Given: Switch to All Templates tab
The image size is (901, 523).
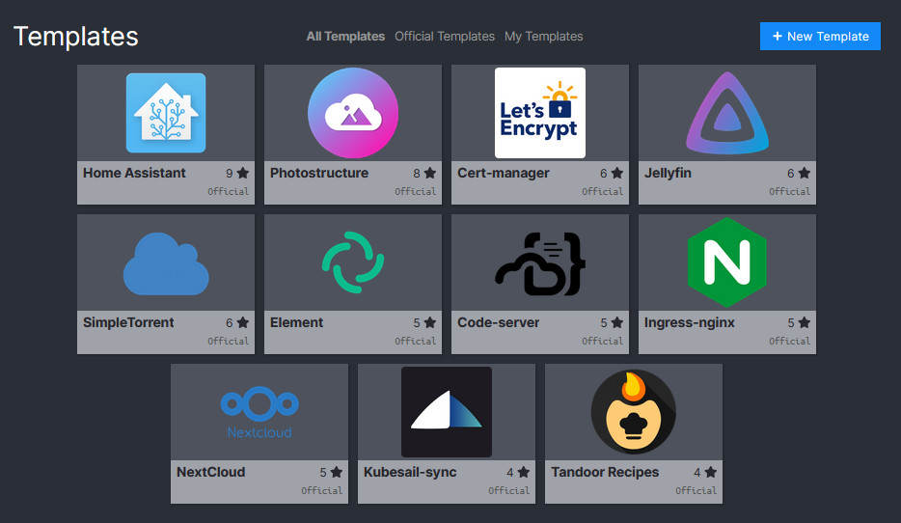Looking at the screenshot, I should 345,37.
